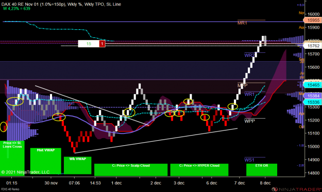
Task: Click the '8 dec' date axis label
Action: click(265, 183)
